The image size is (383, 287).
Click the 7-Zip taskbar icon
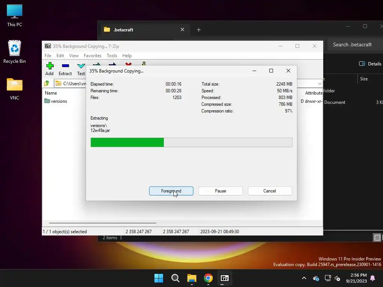tap(225, 278)
